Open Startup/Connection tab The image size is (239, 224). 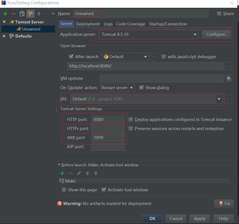click(168, 24)
